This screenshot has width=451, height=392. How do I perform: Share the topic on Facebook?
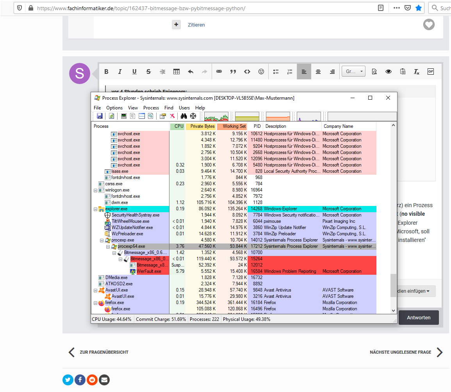(80, 380)
